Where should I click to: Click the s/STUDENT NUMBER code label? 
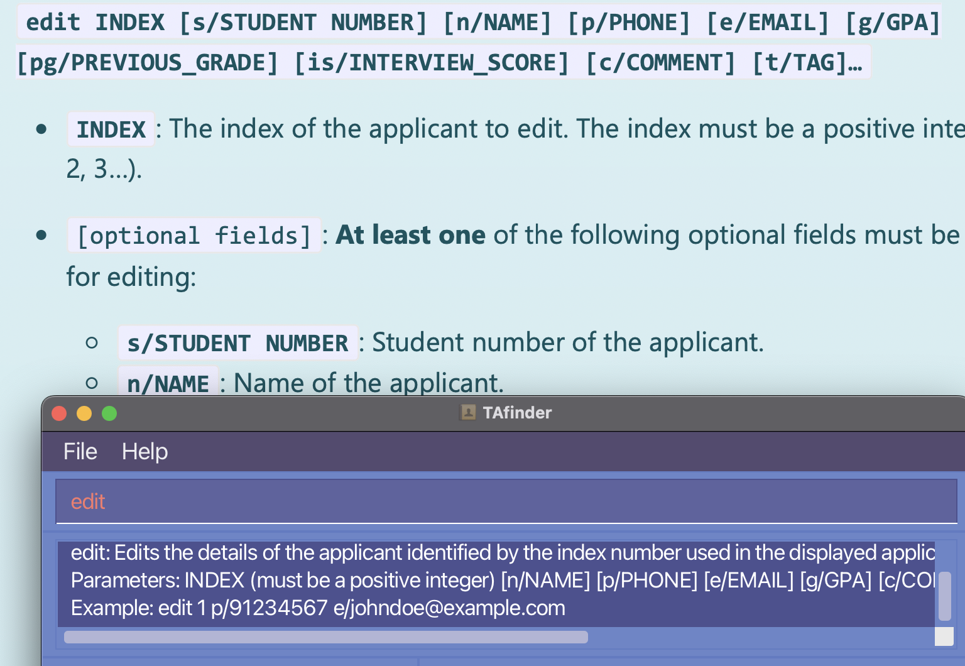pyautogui.click(x=238, y=343)
